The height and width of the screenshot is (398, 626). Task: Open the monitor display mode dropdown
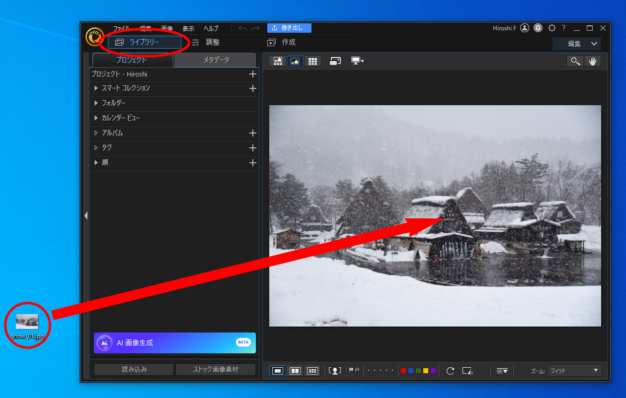[x=358, y=61]
